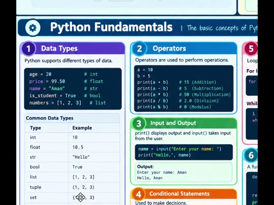The height and width of the screenshot is (205, 274).
Task: Click the 'set' row in the table
Action: [72, 197]
